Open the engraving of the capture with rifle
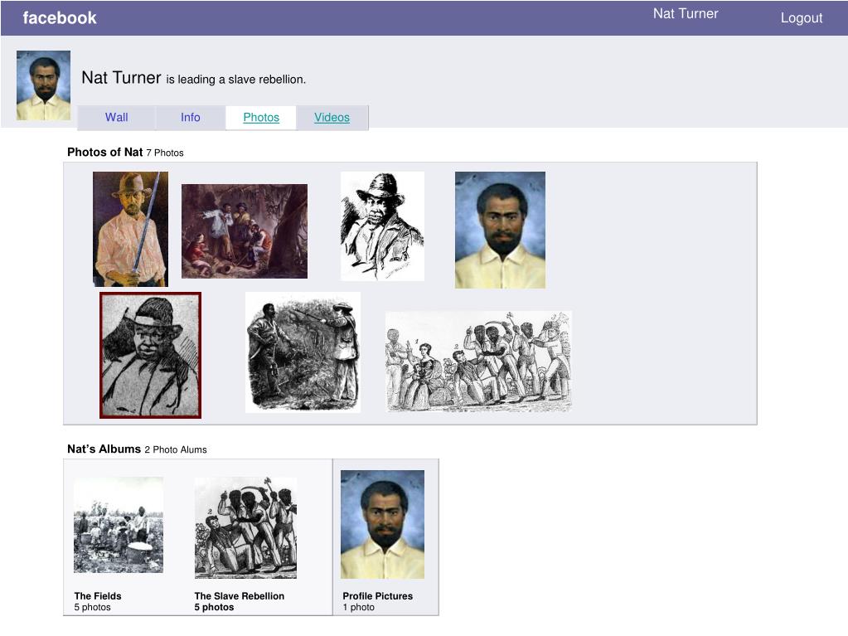The width and height of the screenshot is (848, 636). [x=303, y=352]
